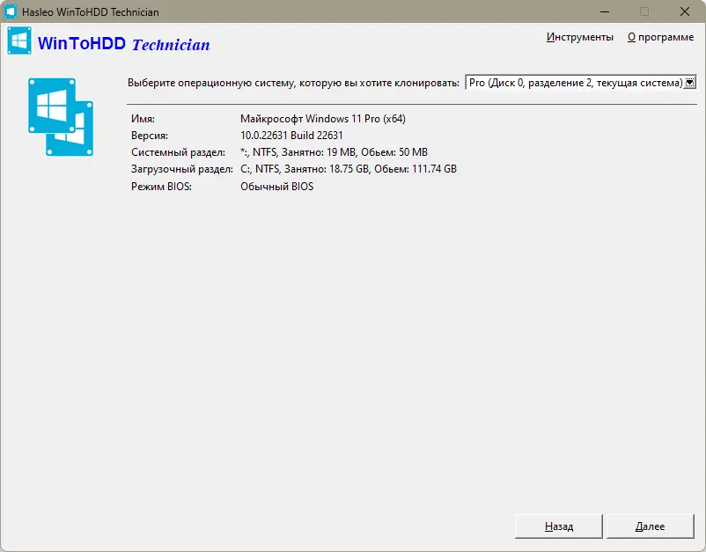Viewport: 706px width, 552px height.
Task: Select the Pro (Диск 0) combo box
Action: pos(581,83)
